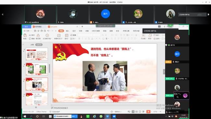The height and width of the screenshot is (119, 211).
Task: Switch to Slide Sorter grid view
Action: pos(136,112)
